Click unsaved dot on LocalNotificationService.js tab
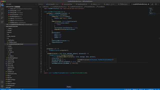 click(148, 4)
